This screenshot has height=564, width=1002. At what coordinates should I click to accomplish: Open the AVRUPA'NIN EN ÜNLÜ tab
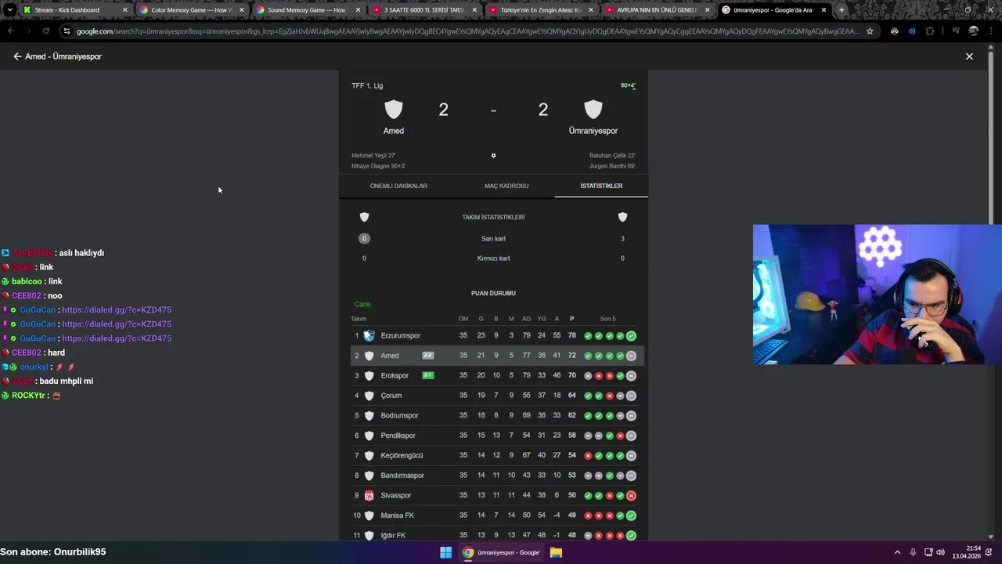pos(656,10)
